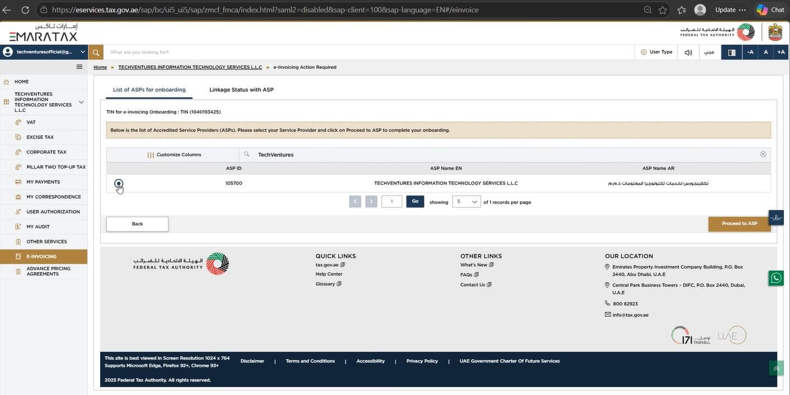Click the scroll-to-top arrow button
This screenshot has height=395, width=790.
pyautogui.click(x=776, y=368)
